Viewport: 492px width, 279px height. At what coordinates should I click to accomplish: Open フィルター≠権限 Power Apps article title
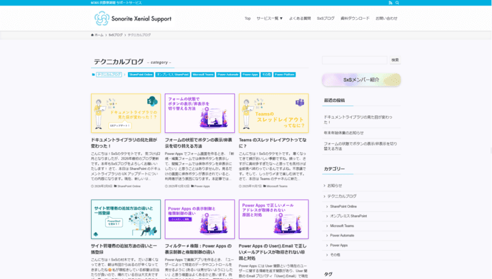click(x=198, y=249)
